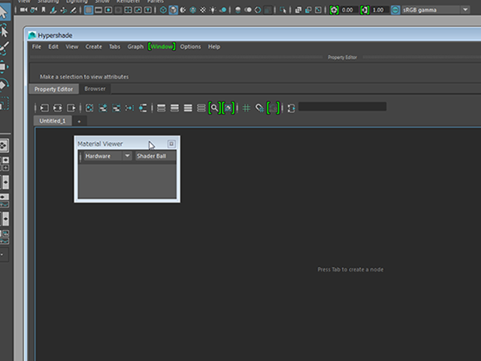Click the Input Connections icon in the Hypershade toolbar
The height and width of the screenshot is (361, 481).
pos(44,108)
